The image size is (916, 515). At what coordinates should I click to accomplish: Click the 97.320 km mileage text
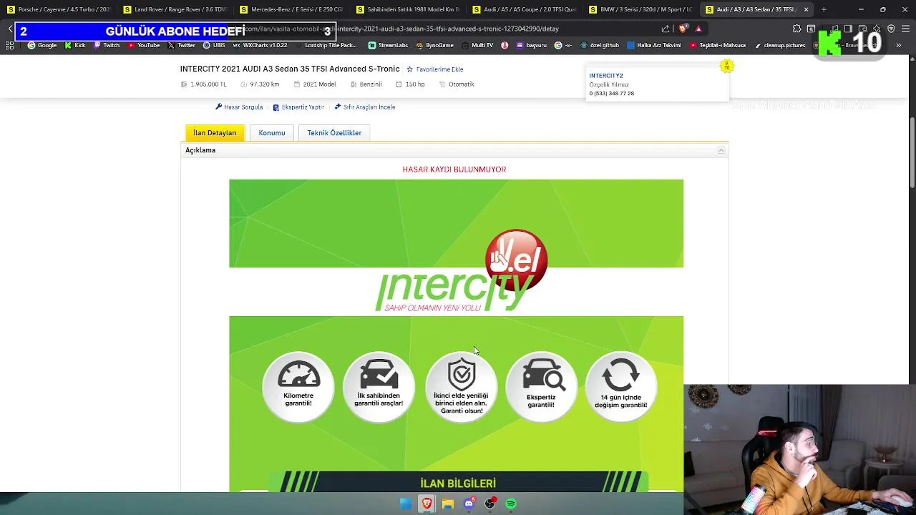[x=265, y=84]
